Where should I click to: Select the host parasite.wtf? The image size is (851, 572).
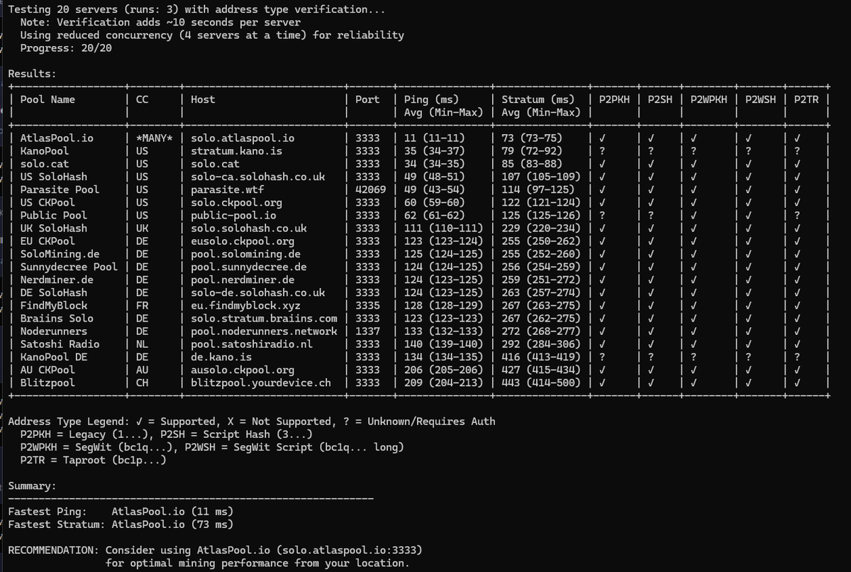pos(227,189)
